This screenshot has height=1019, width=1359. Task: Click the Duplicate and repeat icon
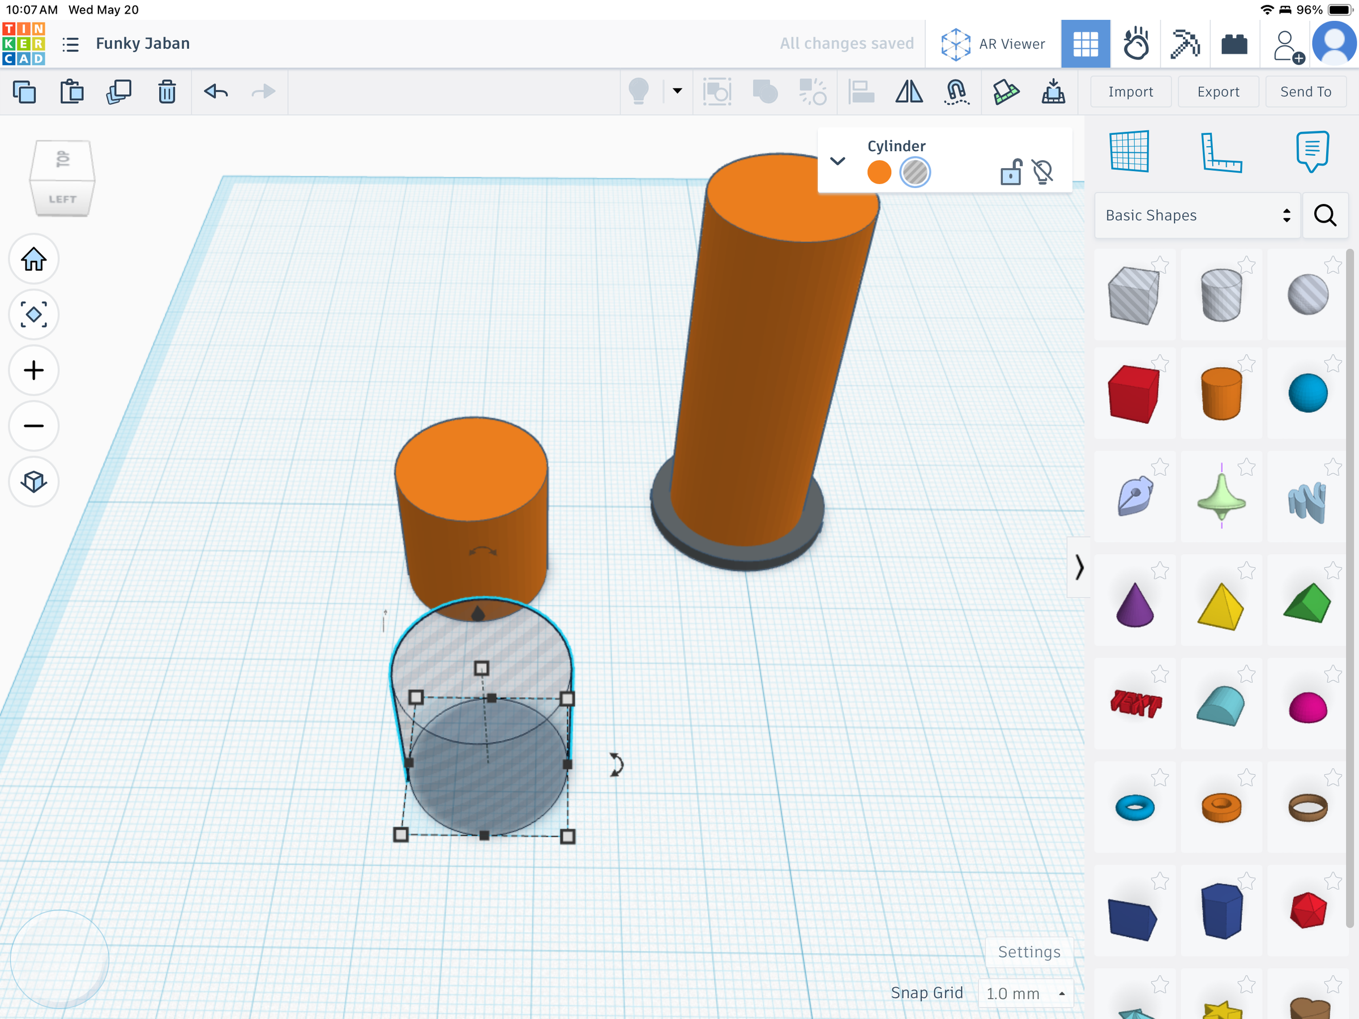(119, 92)
